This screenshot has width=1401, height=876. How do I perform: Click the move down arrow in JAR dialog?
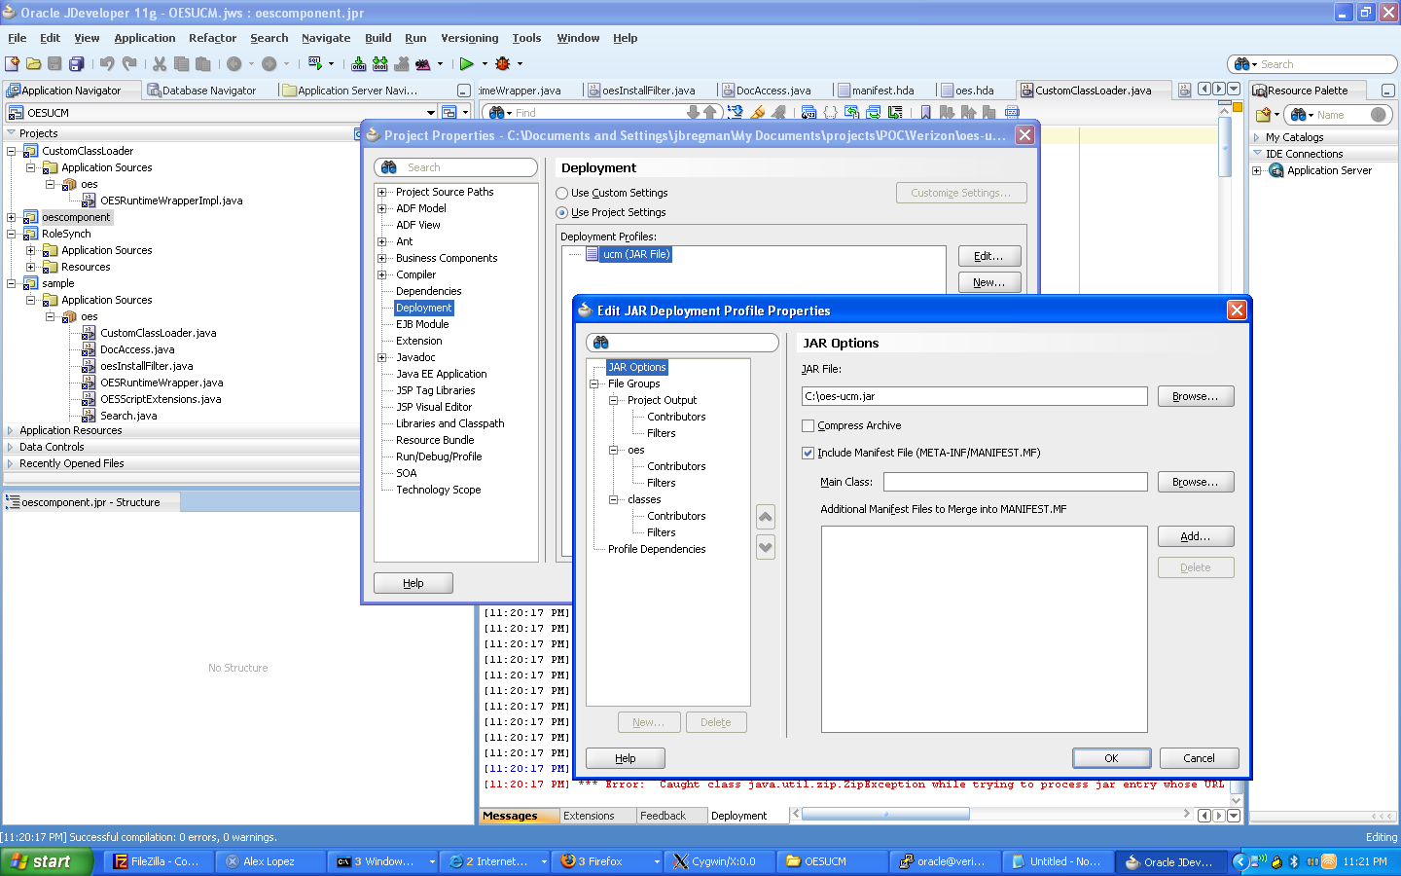coord(766,547)
